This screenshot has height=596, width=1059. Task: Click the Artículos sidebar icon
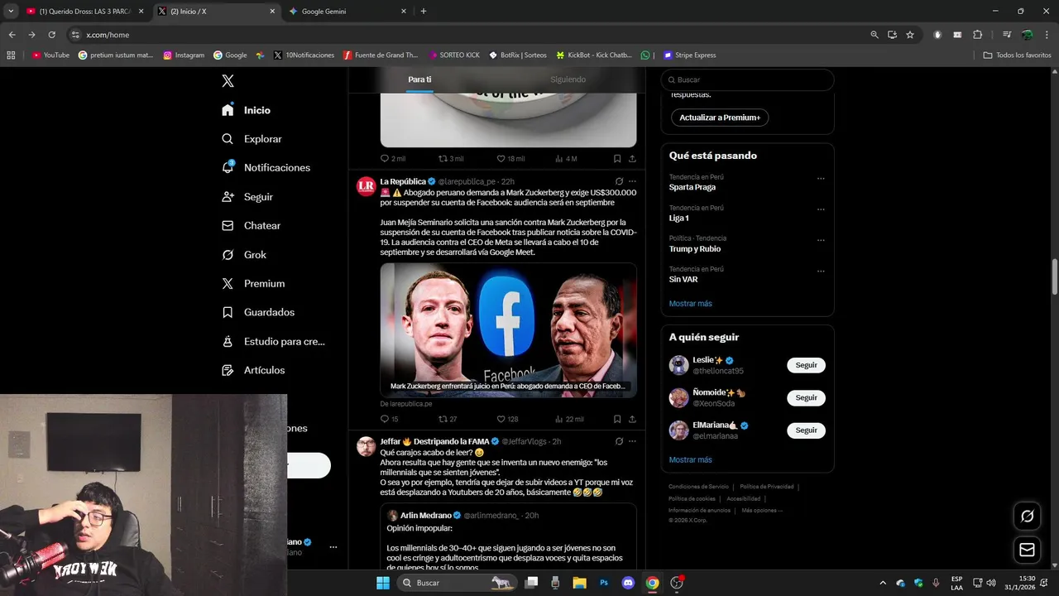point(228,370)
